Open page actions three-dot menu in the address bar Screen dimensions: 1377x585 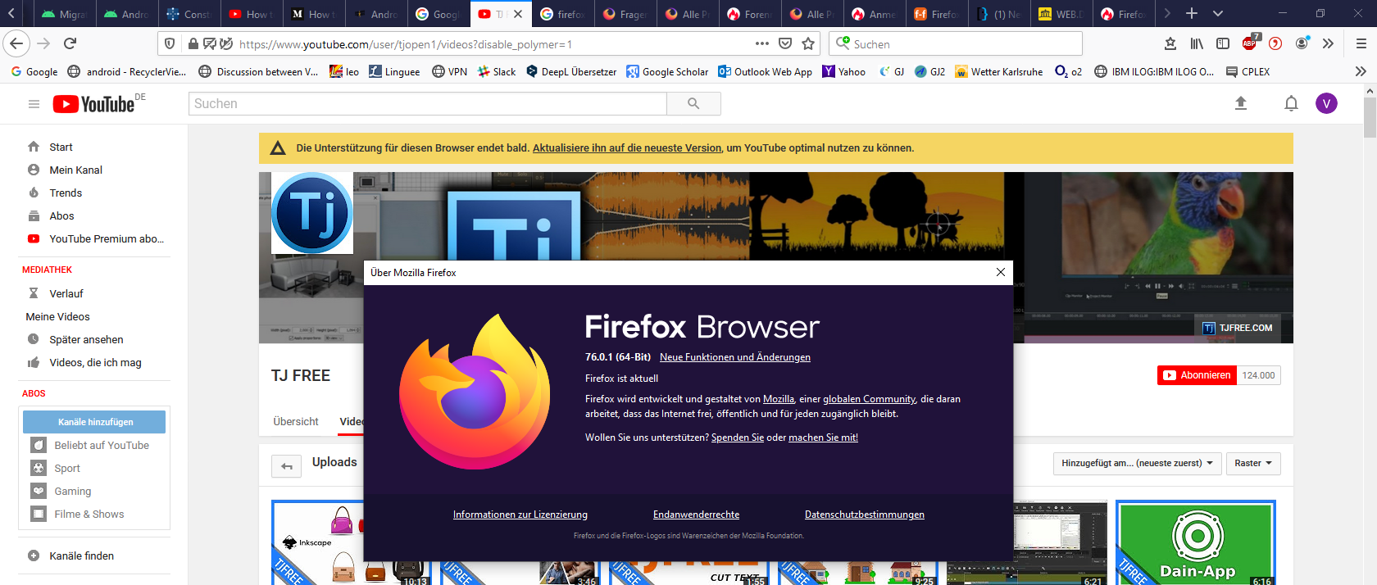pyautogui.click(x=762, y=43)
